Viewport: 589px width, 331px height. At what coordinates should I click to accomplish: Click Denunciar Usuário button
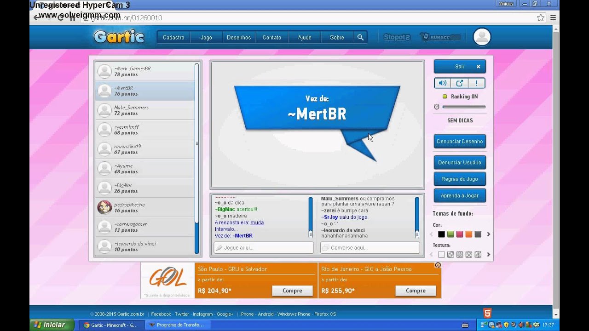click(x=460, y=163)
